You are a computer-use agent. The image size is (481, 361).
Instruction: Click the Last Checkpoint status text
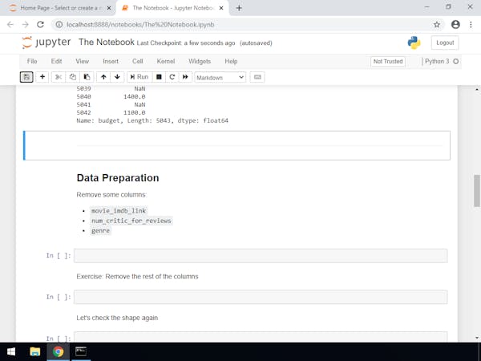[x=186, y=43]
